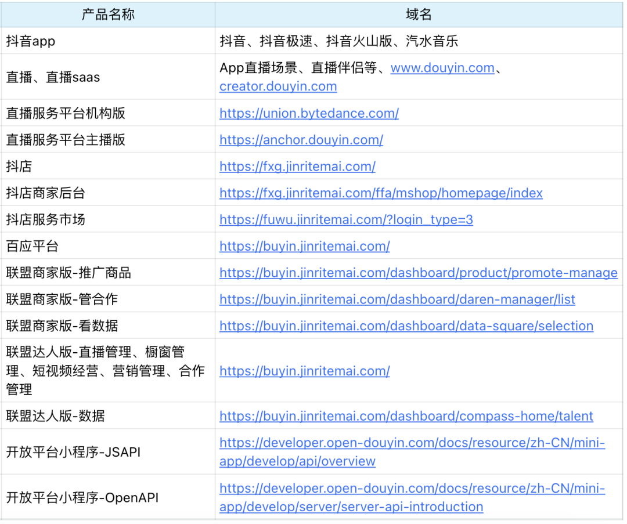
Task: Select the App直播场景、直播伴侣等 text
Action: tap(298, 68)
